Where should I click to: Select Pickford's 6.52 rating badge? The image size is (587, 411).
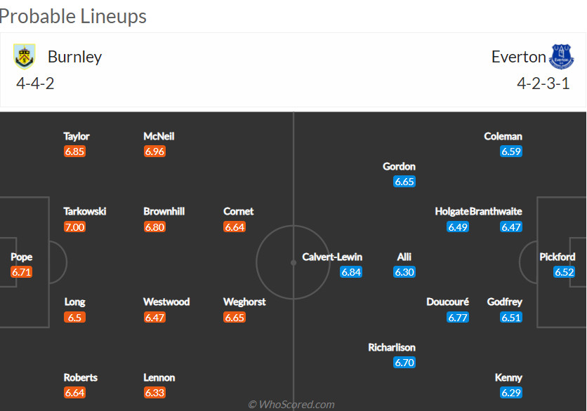point(565,272)
